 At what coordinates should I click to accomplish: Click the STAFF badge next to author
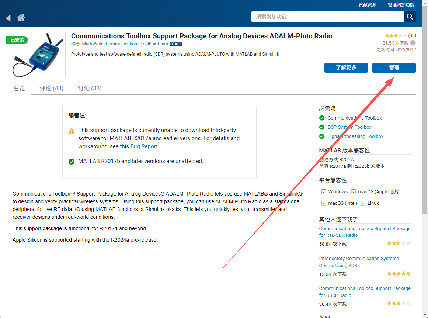(x=176, y=44)
